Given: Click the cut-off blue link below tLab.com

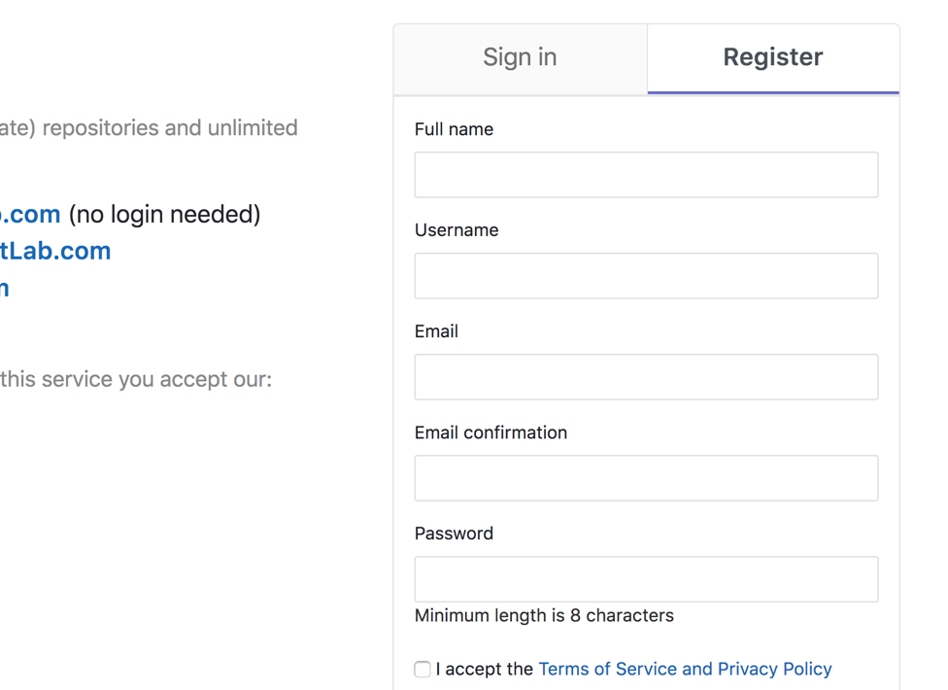Looking at the screenshot, I should [4, 289].
